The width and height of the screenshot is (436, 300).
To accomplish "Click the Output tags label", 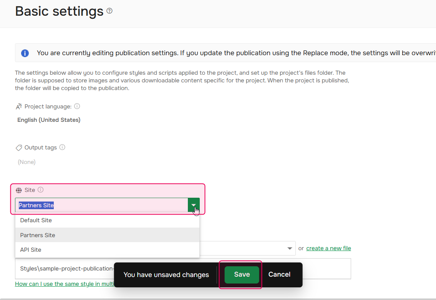I will click(x=41, y=148).
